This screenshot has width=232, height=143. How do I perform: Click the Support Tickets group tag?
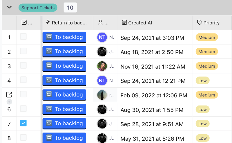tap(38, 8)
